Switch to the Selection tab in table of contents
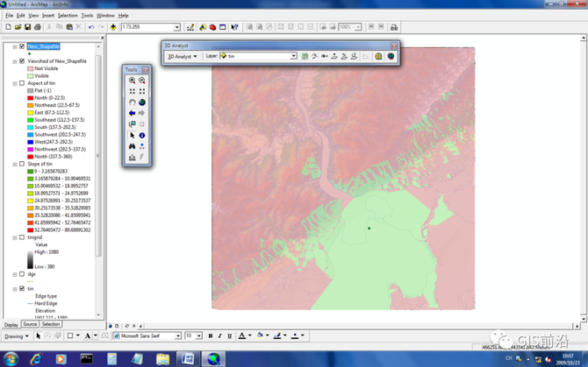 pos(51,324)
